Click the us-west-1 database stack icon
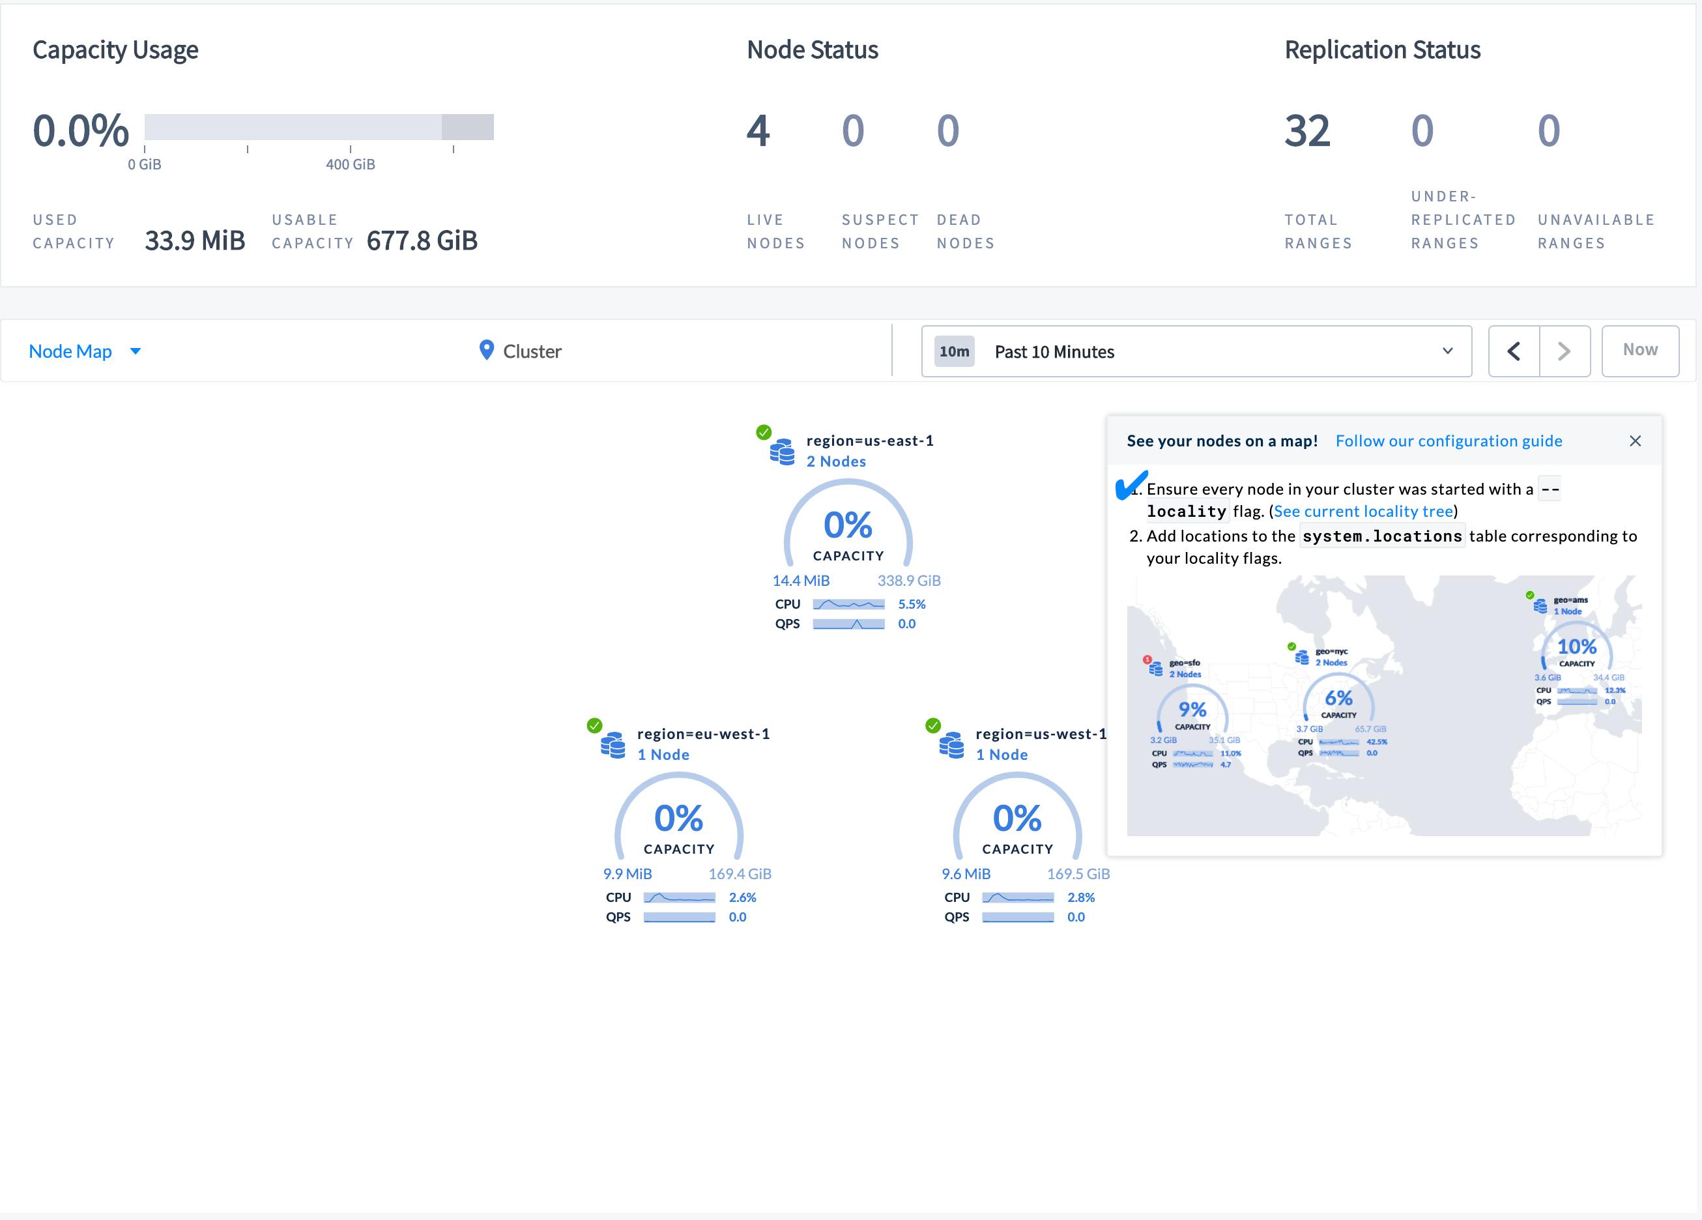 (x=951, y=744)
